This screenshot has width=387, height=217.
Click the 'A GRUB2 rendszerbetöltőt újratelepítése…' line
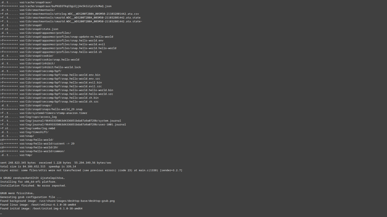(x=32, y=178)
